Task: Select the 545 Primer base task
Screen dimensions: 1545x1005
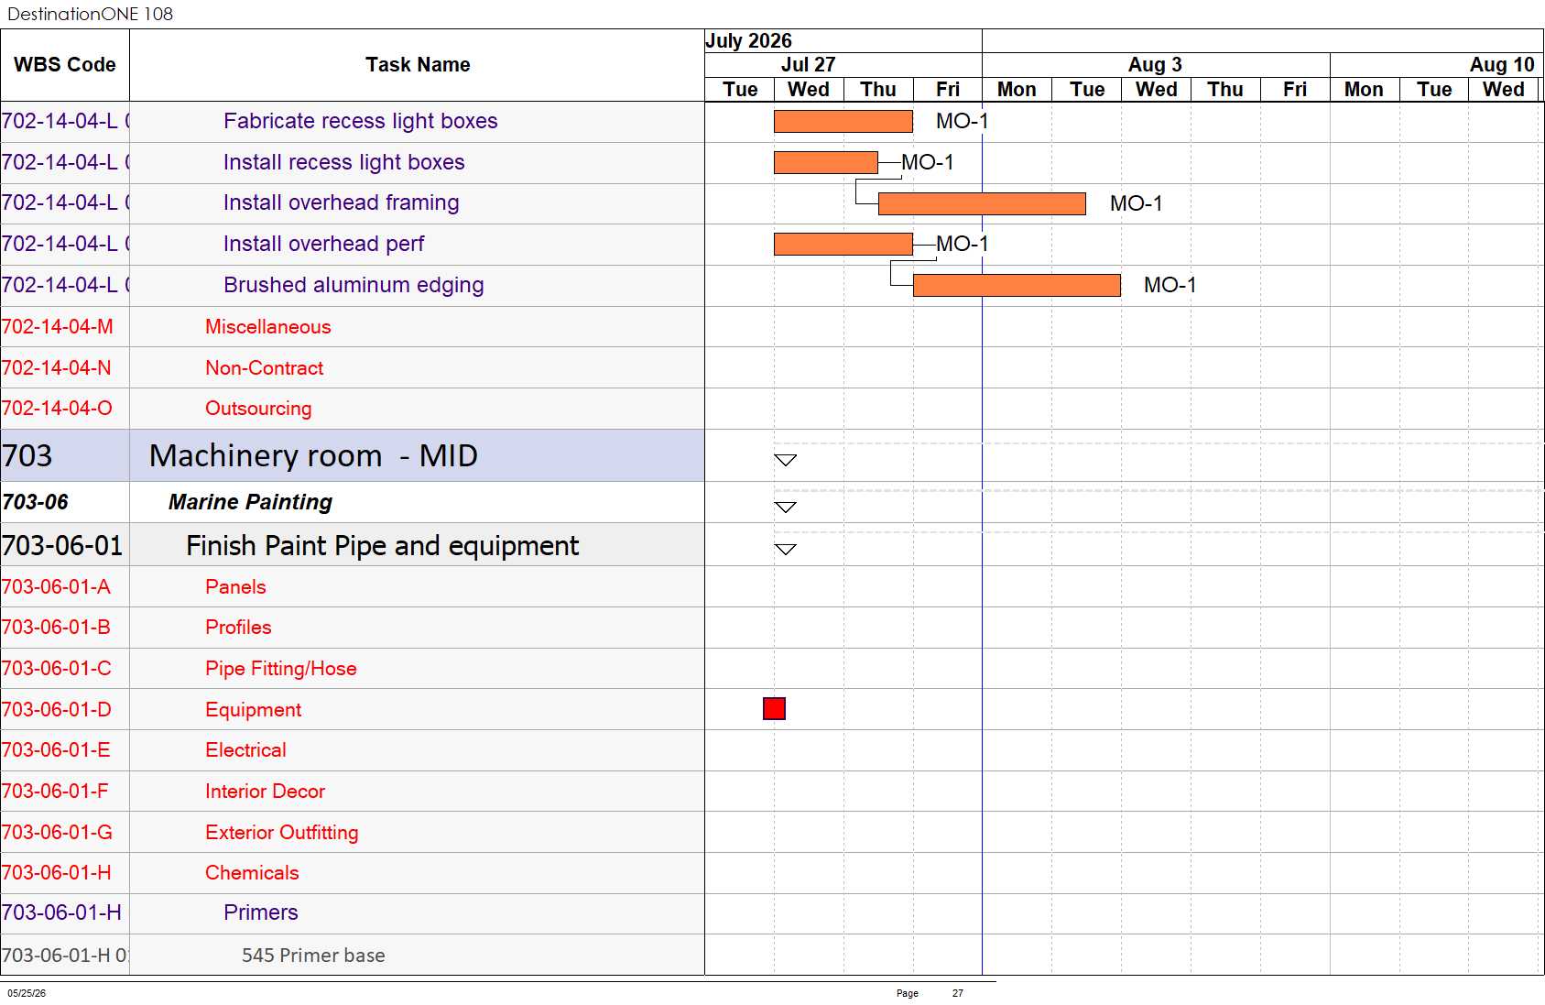Action: tap(313, 956)
